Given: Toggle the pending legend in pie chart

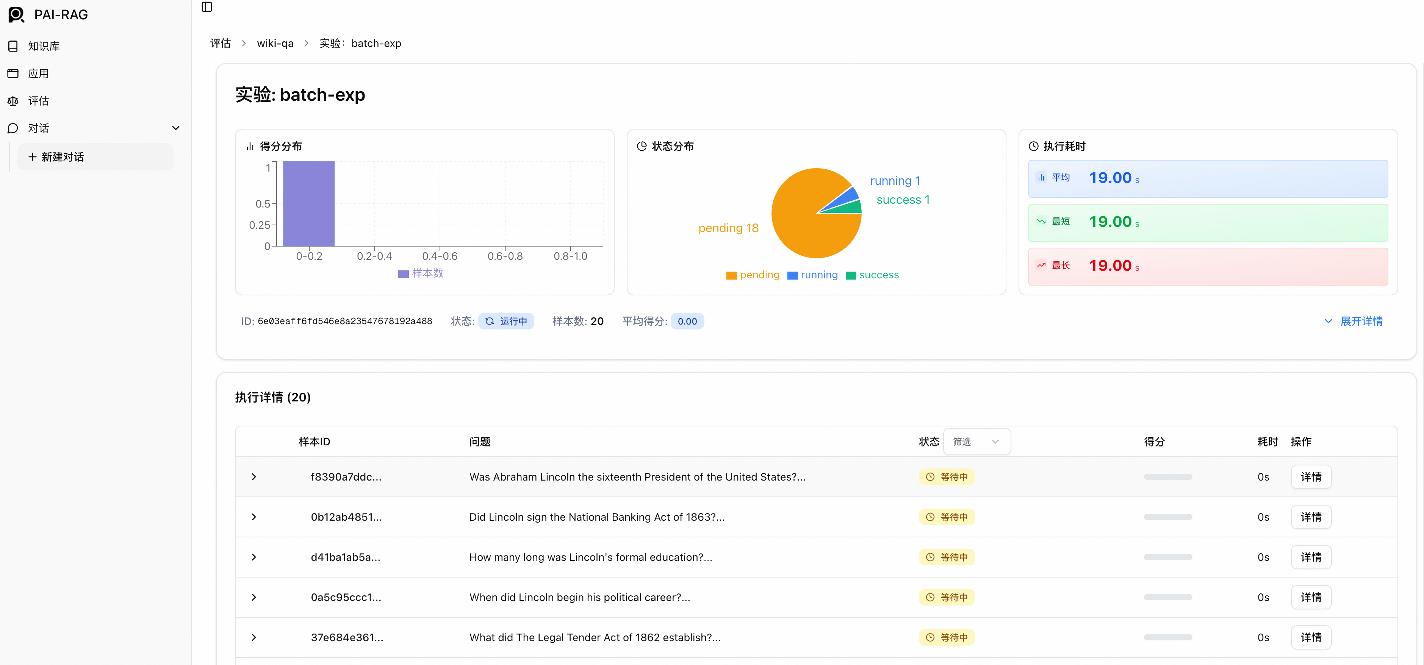Looking at the screenshot, I should click(752, 275).
